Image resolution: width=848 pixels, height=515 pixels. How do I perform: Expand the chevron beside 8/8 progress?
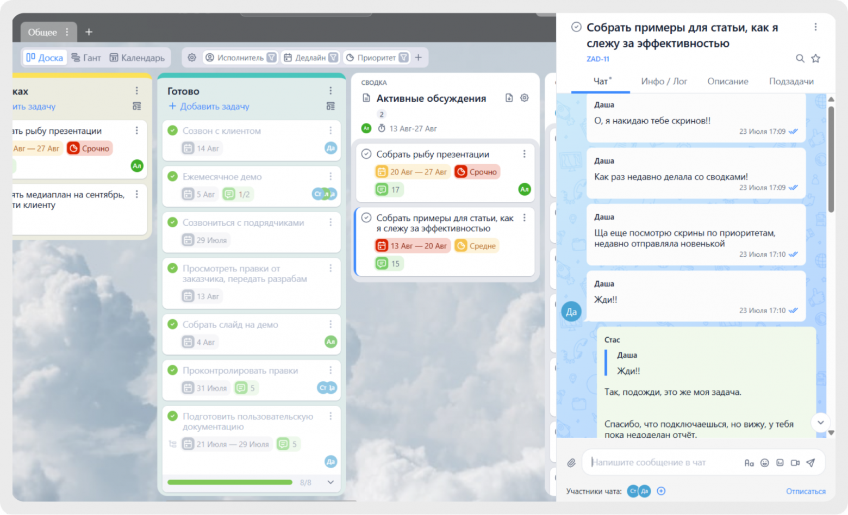[331, 482]
